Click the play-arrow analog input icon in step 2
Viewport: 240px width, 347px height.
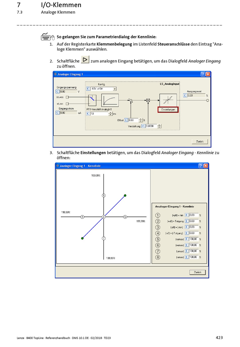85,60
